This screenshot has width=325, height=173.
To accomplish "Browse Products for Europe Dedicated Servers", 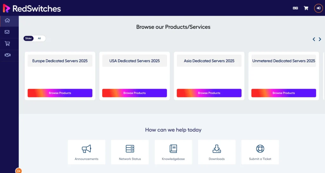I will coord(60,93).
